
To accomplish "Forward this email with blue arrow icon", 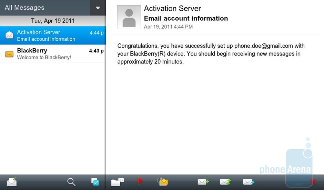I will (x=249, y=182).
